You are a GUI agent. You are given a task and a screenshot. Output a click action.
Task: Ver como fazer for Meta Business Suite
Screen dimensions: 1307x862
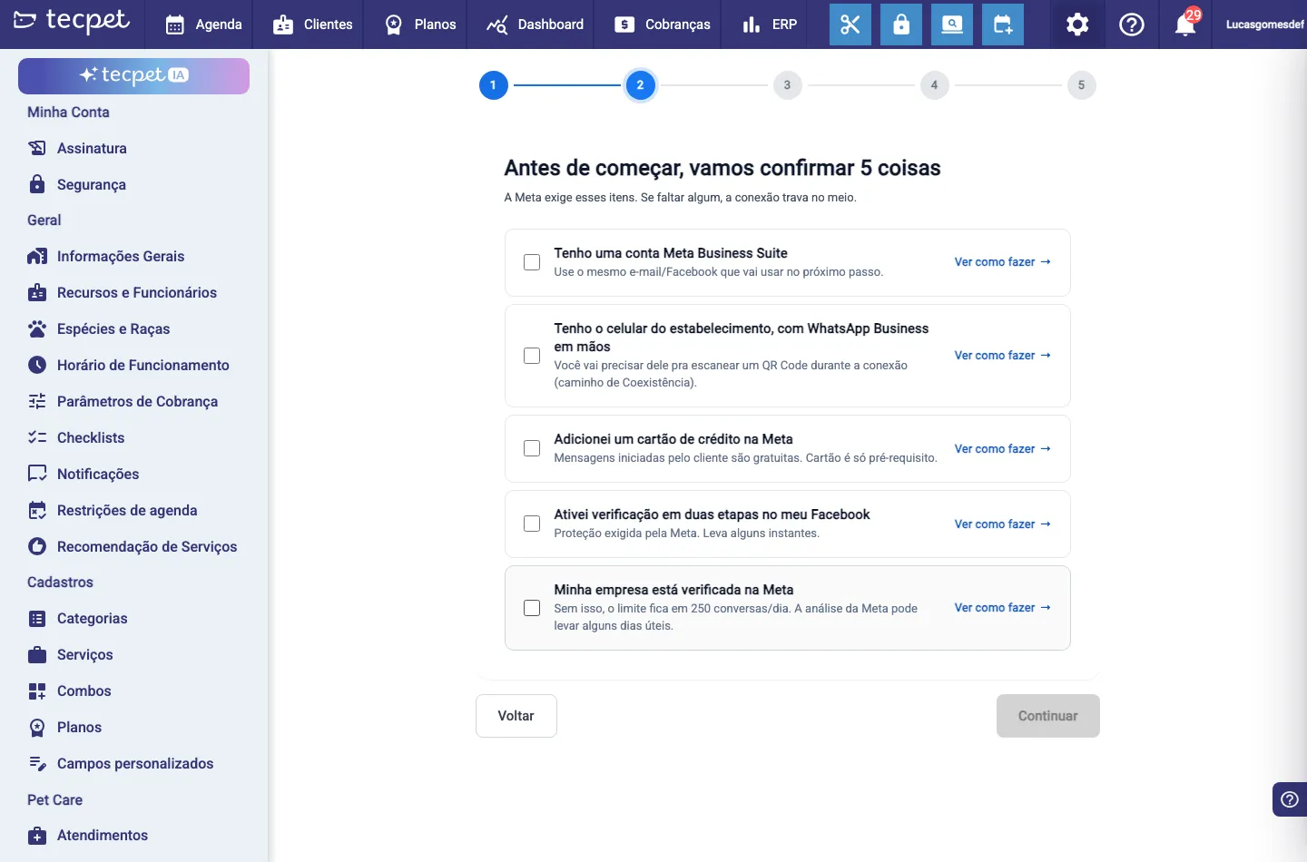(x=1002, y=262)
